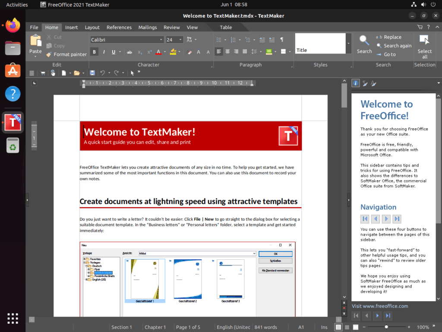Open the font size dropdown

(x=180, y=39)
